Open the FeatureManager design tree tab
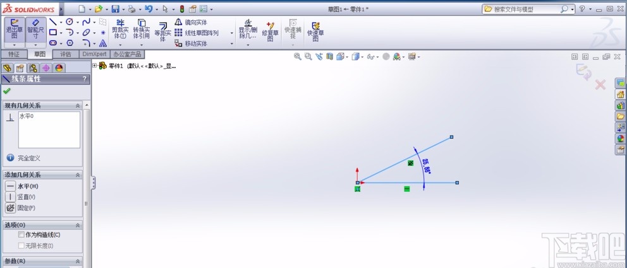The height and width of the screenshot is (268, 627). (x=7, y=68)
